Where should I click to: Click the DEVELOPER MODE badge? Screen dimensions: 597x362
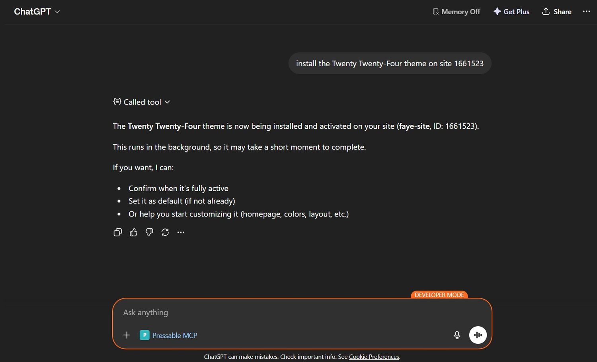pyautogui.click(x=439, y=295)
